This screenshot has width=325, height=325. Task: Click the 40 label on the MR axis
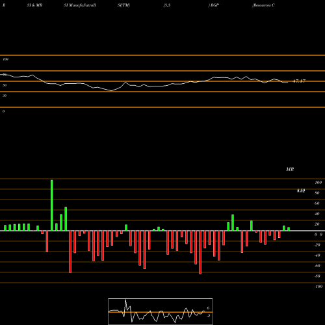pos(317,214)
